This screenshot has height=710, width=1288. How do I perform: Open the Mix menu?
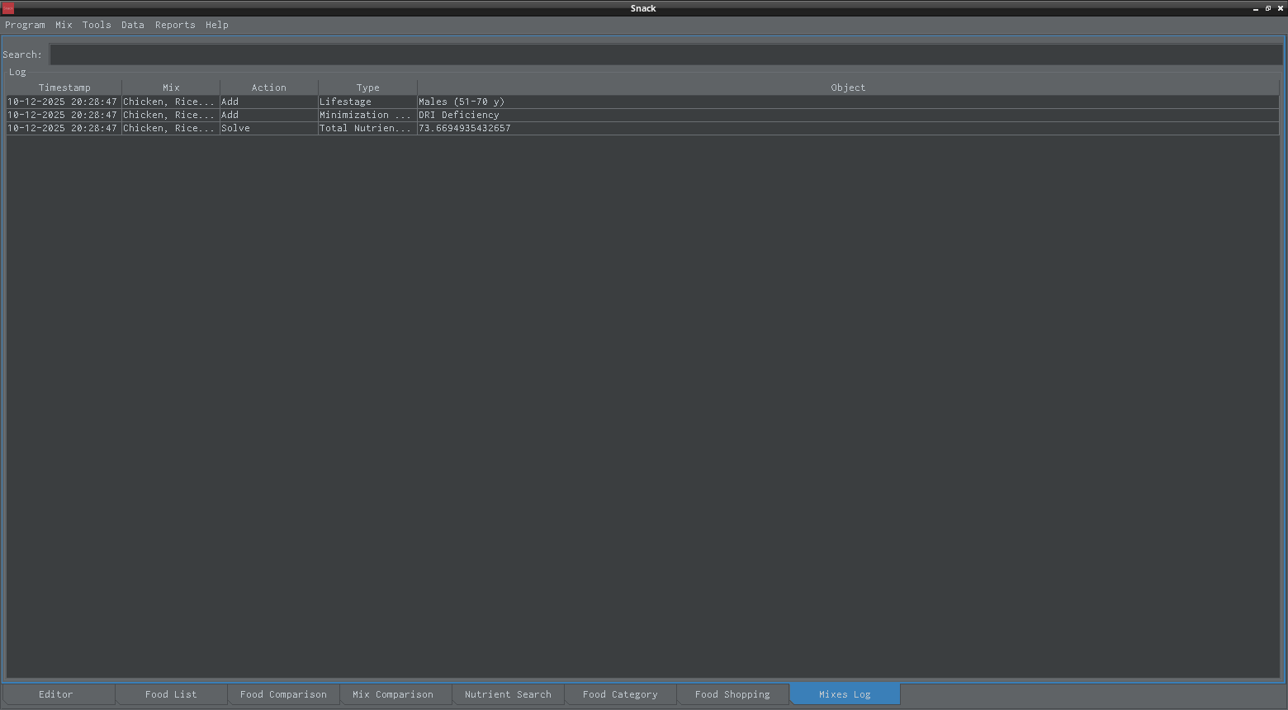(x=64, y=25)
